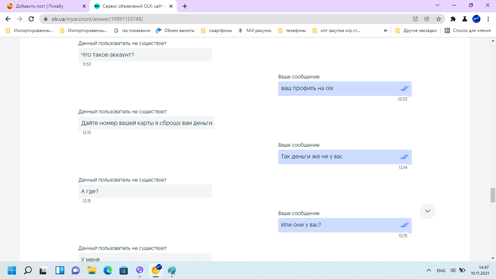The height and width of the screenshot is (279, 496).
Task: Go back to previous page
Action: click(8, 19)
